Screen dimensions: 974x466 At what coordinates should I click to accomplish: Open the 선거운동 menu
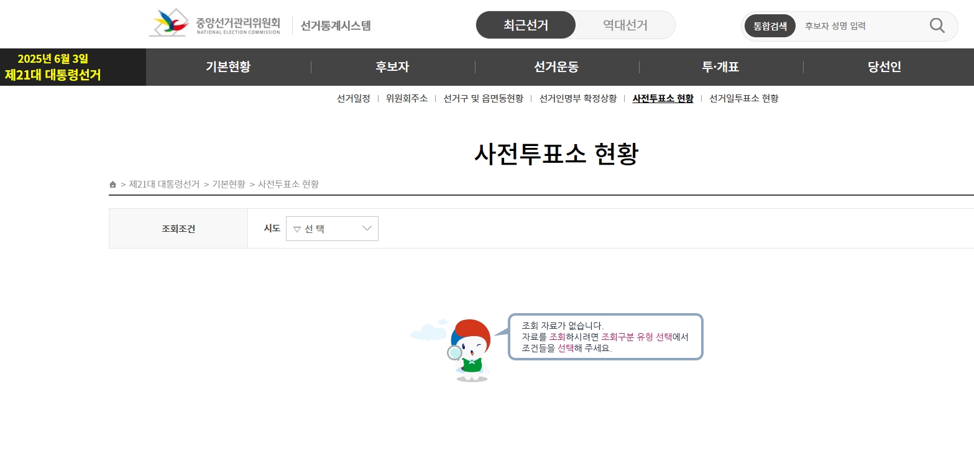[x=556, y=66]
